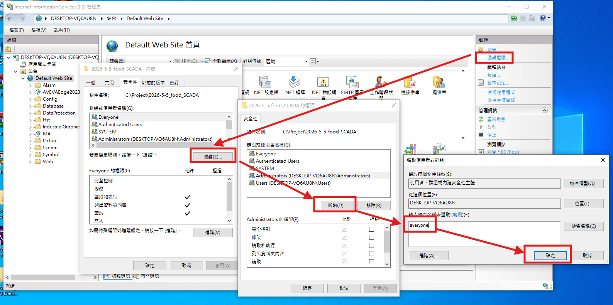Toggle the 允許 checkbox for 修改

344,237
